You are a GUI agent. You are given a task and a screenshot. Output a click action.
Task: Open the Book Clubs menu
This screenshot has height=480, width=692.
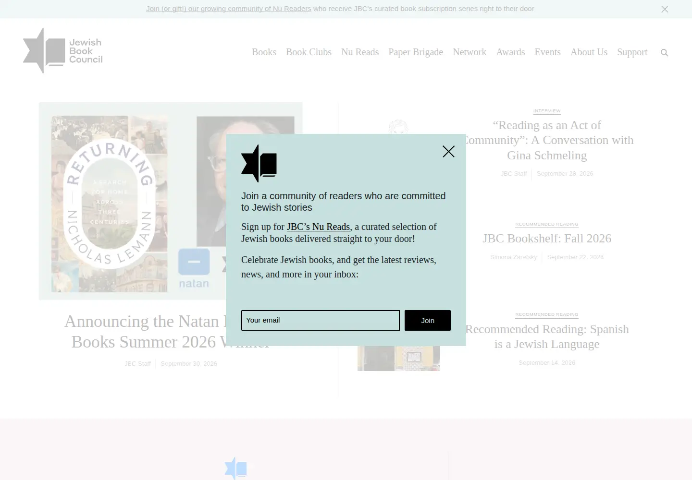pos(309,52)
